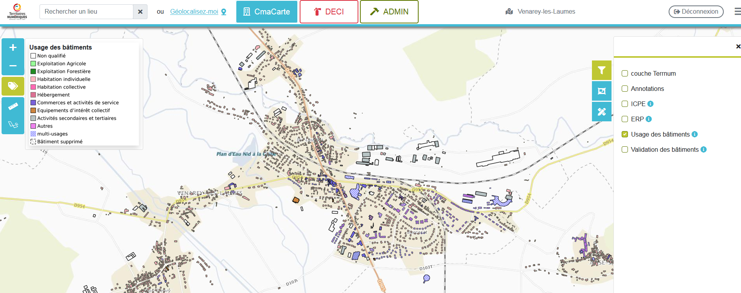Zoom in with the plus button

click(13, 48)
